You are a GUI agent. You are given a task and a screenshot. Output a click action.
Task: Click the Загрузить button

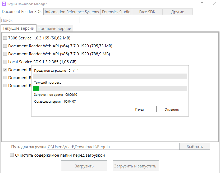(x=84, y=166)
